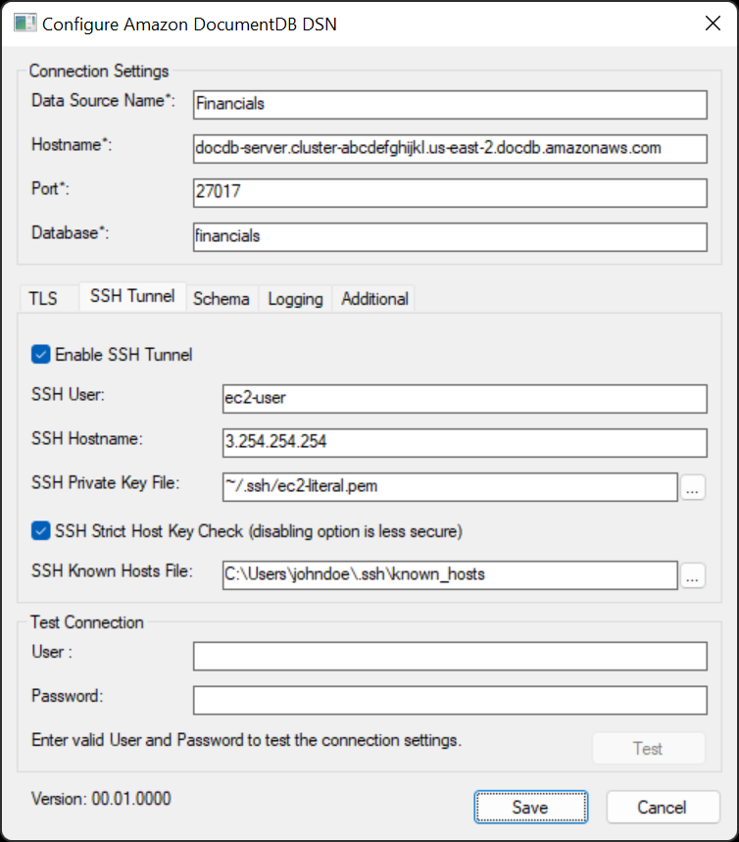Click the SSH Private Key File text box
The image size is (739, 842).
(450, 487)
